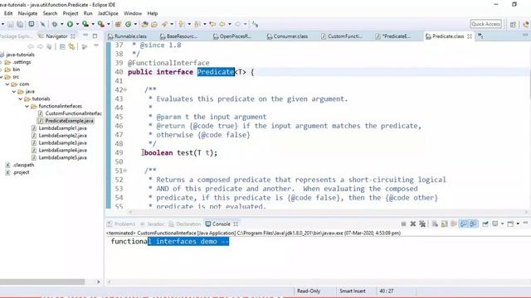
Task: Show hidden editor tabs list
Action: click(480, 36)
